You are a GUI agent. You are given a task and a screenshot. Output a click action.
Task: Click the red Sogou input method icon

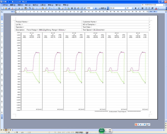[136, 124]
